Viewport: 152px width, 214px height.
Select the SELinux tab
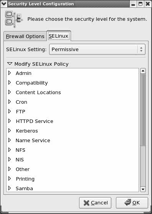59,36
